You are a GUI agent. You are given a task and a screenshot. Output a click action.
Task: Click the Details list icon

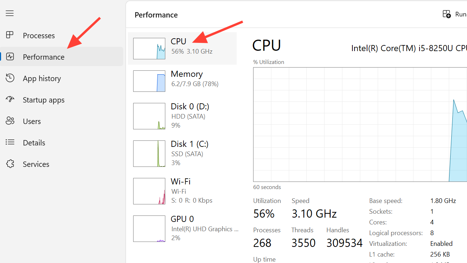(10, 142)
